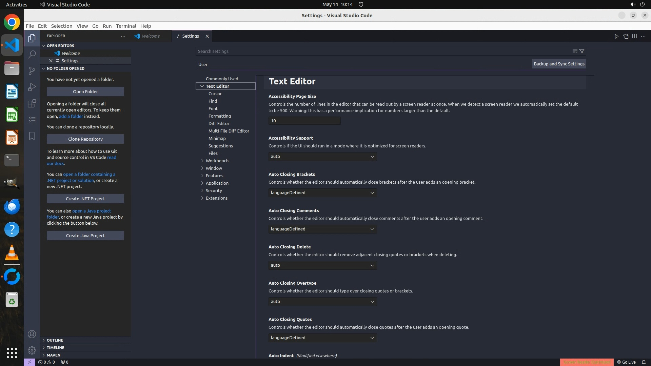Open the Terminal menu
This screenshot has width=651, height=366.
click(x=126, y=26)
